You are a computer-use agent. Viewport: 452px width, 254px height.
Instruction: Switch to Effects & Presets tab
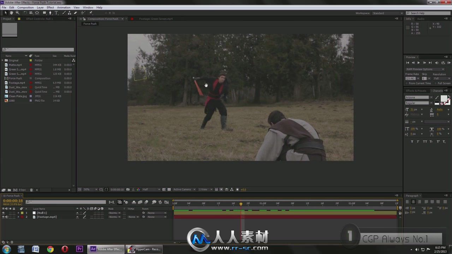(x=416, y=91)
